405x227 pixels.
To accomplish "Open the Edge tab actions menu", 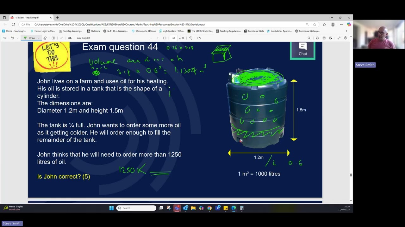I will pos(4,18).
